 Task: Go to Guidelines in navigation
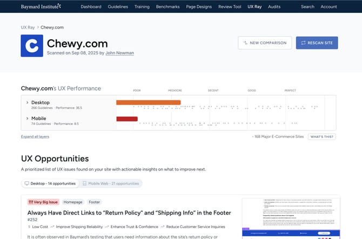tap(118, 6)
